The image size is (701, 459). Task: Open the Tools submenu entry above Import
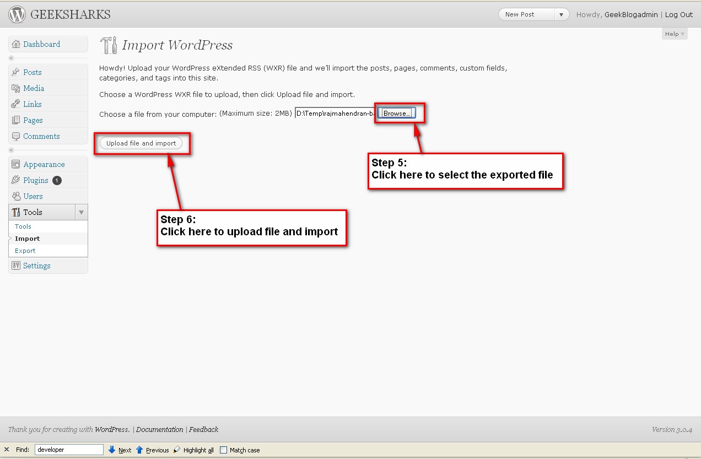23,226
